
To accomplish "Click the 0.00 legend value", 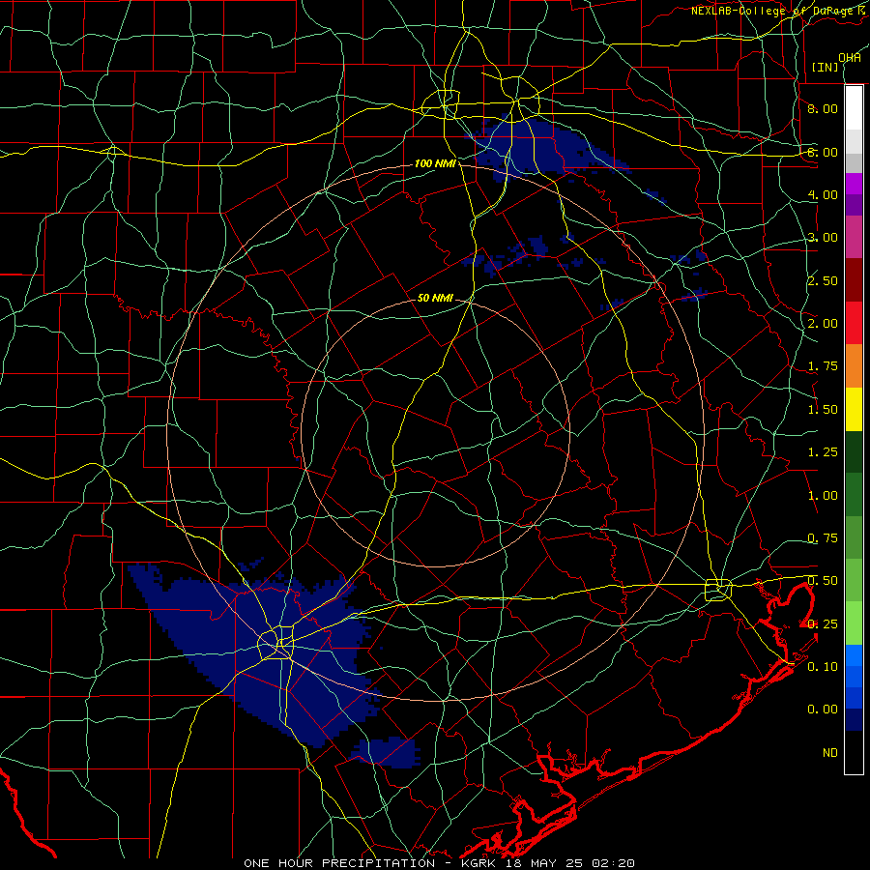I will click(823, 710).
